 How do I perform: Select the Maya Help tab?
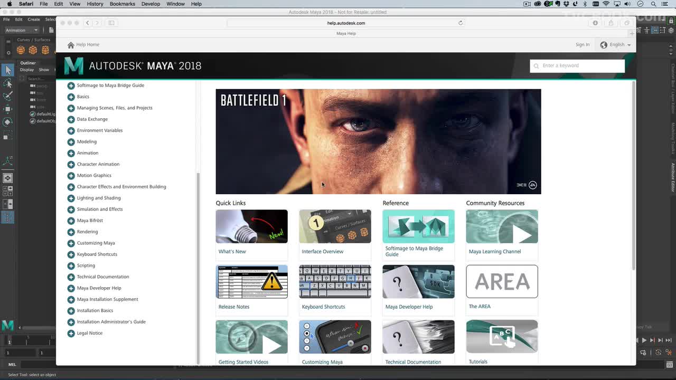coord(346,33)
